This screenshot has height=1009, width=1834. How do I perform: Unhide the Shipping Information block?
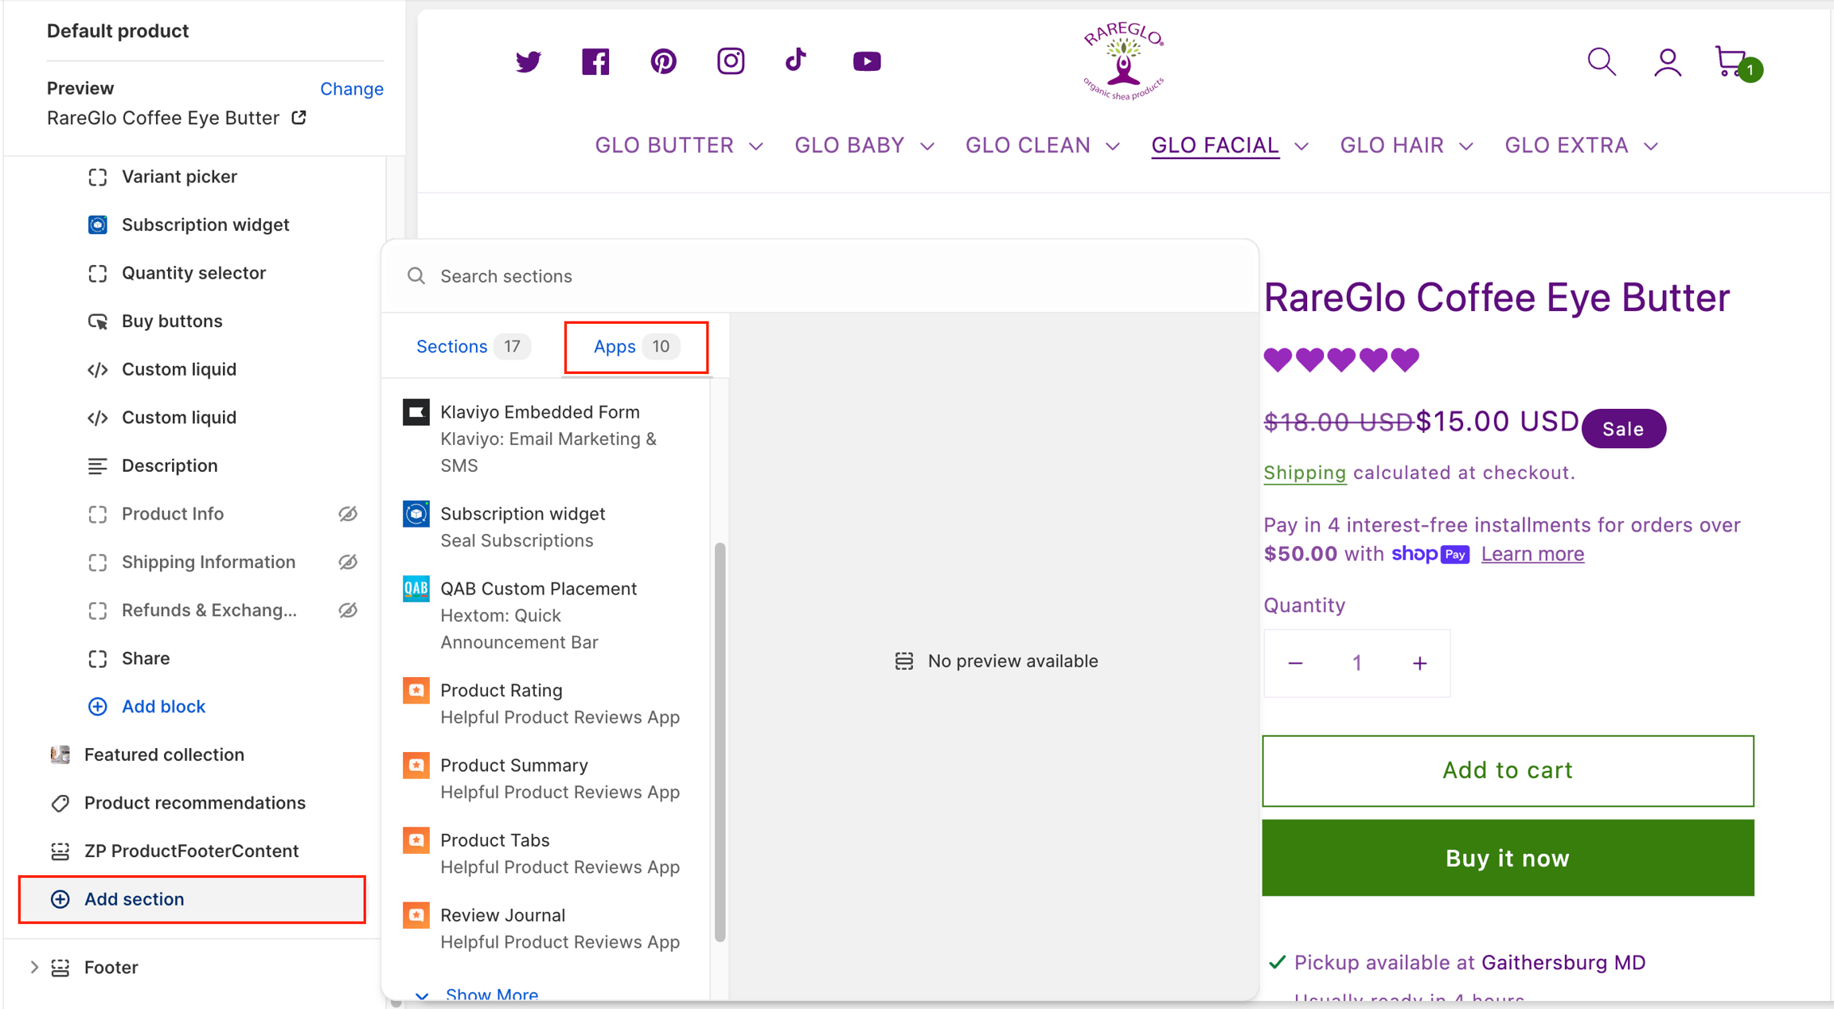tap(348, 563)
